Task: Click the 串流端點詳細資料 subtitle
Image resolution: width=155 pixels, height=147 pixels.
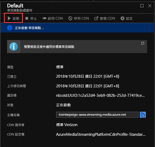Action: (20, 10)
